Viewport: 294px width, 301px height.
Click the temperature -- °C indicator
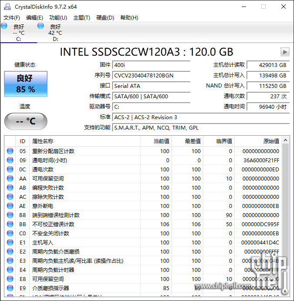[x=26, y=121]
